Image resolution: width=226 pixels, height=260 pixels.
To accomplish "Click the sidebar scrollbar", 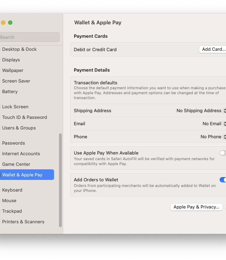I will click(x=60, y=180).
